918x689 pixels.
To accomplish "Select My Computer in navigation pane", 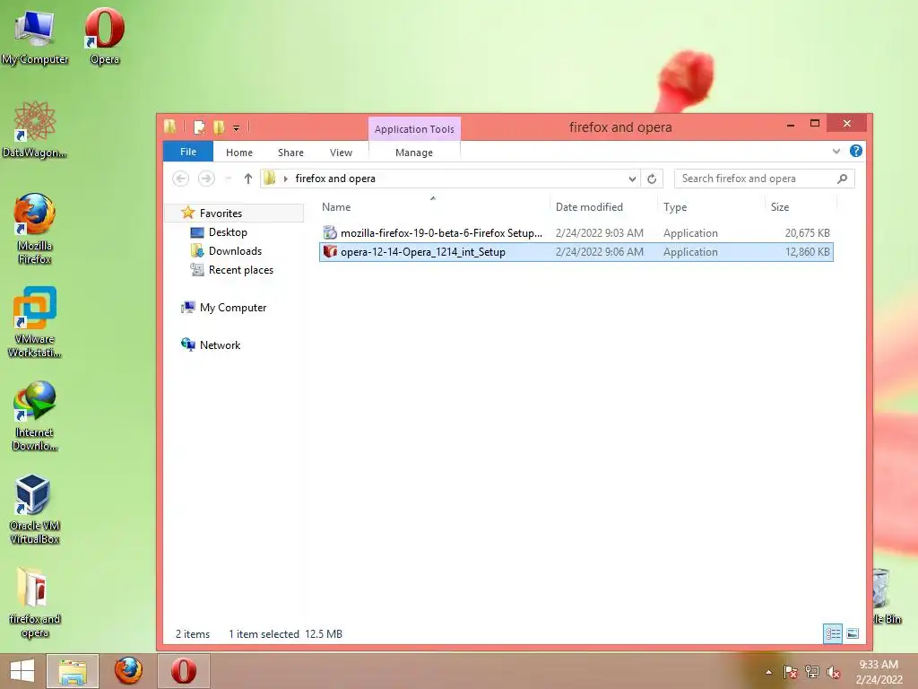I will 232,308.
